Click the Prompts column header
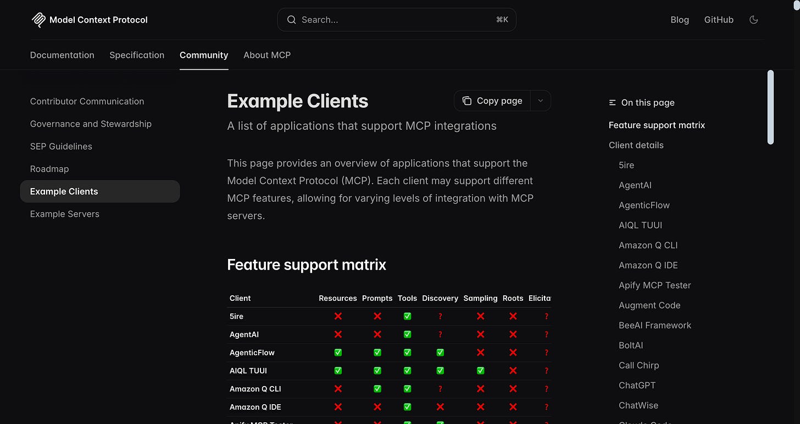Image resolution: width=800 pixels, height=424 pixels. pyautogui.click(x=377, y=298)
